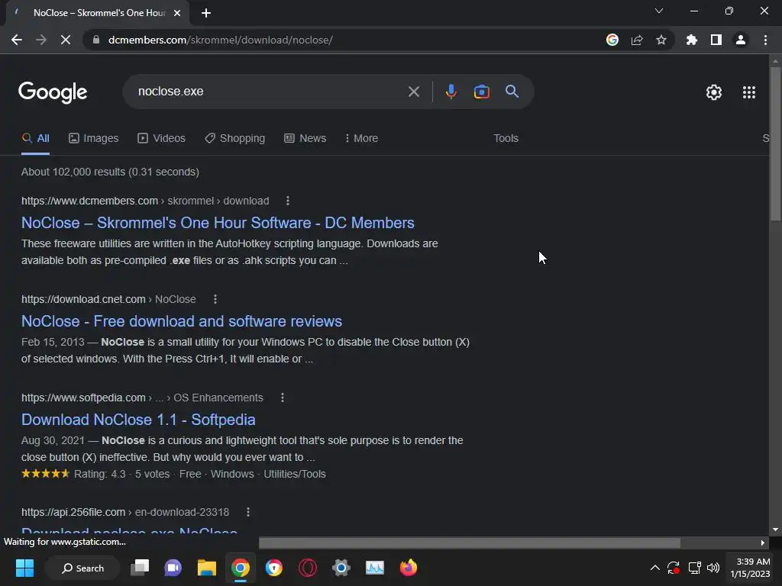Open options for the dcmembers.com result
The image size is (782, 586).
(x=288, y=201)
